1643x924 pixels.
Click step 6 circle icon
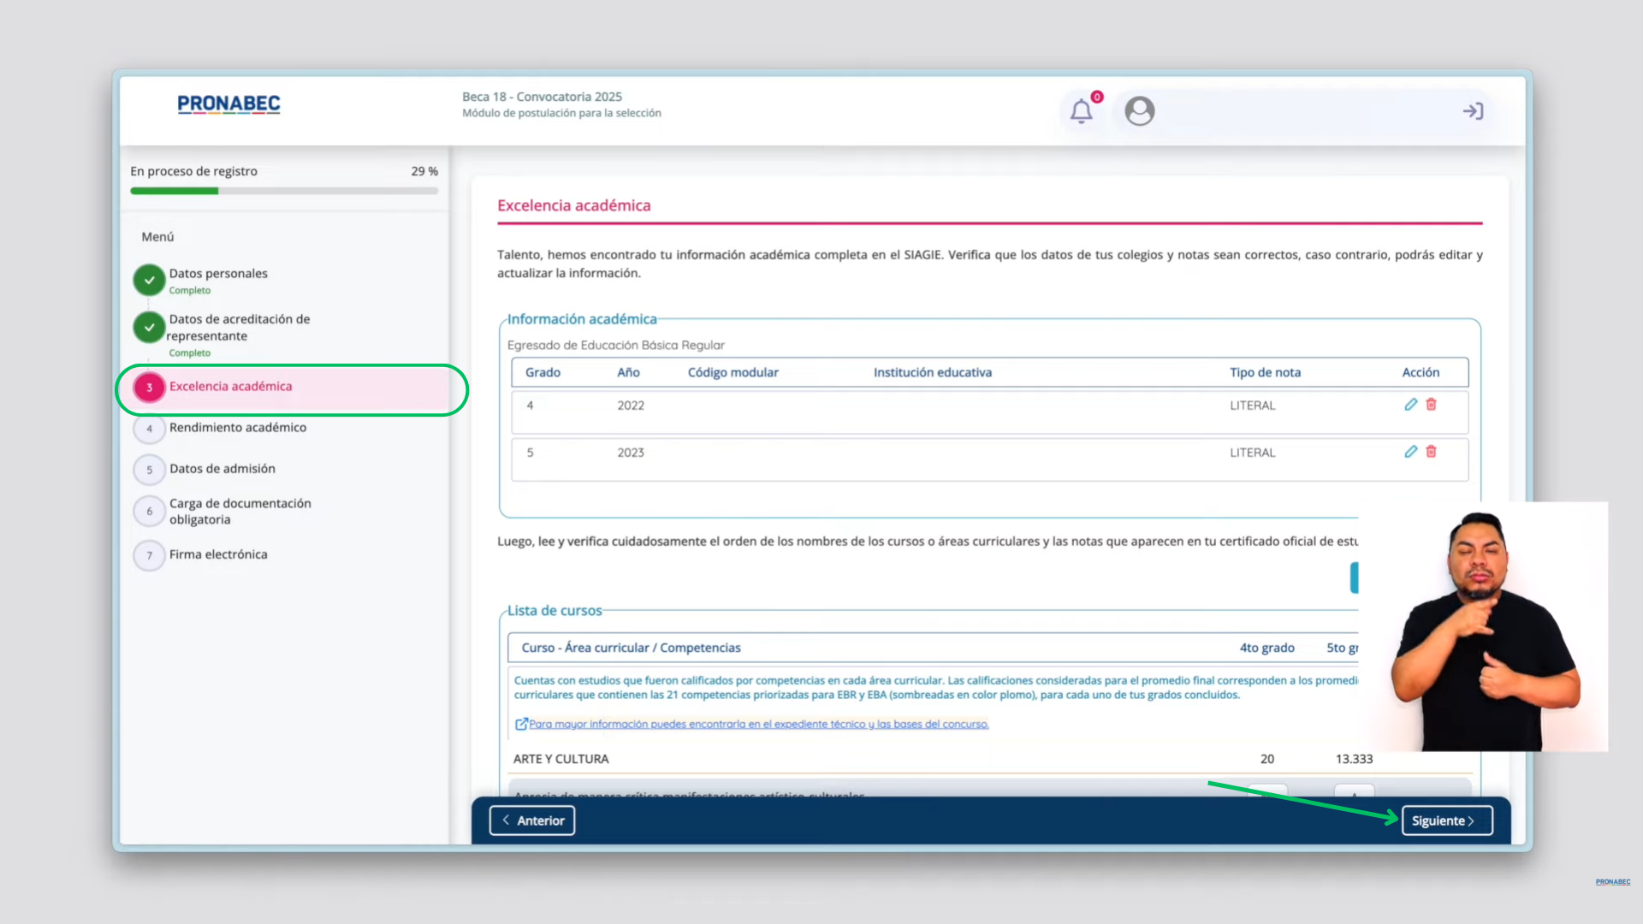click(x=149, y=512)
